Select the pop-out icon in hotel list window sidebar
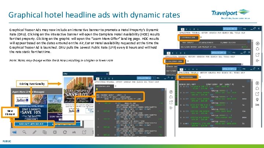 257,94
